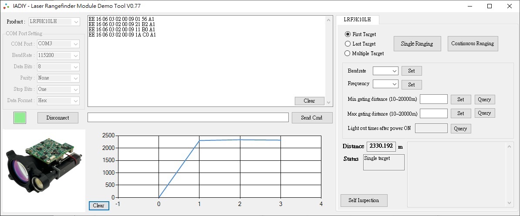This screenshot has height=216, width=520.
Task: Click the Max gating distance input field
Action: 433,113
